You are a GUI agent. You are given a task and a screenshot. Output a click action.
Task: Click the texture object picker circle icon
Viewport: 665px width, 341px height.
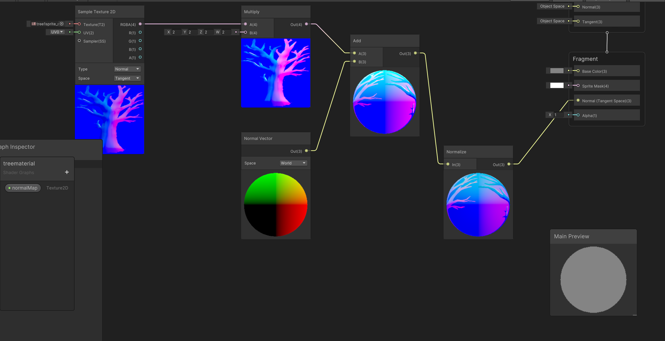click(x=62, y=24)
